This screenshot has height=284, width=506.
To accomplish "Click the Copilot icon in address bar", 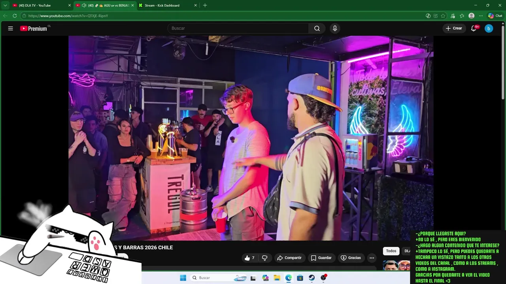I will [428, 16].
